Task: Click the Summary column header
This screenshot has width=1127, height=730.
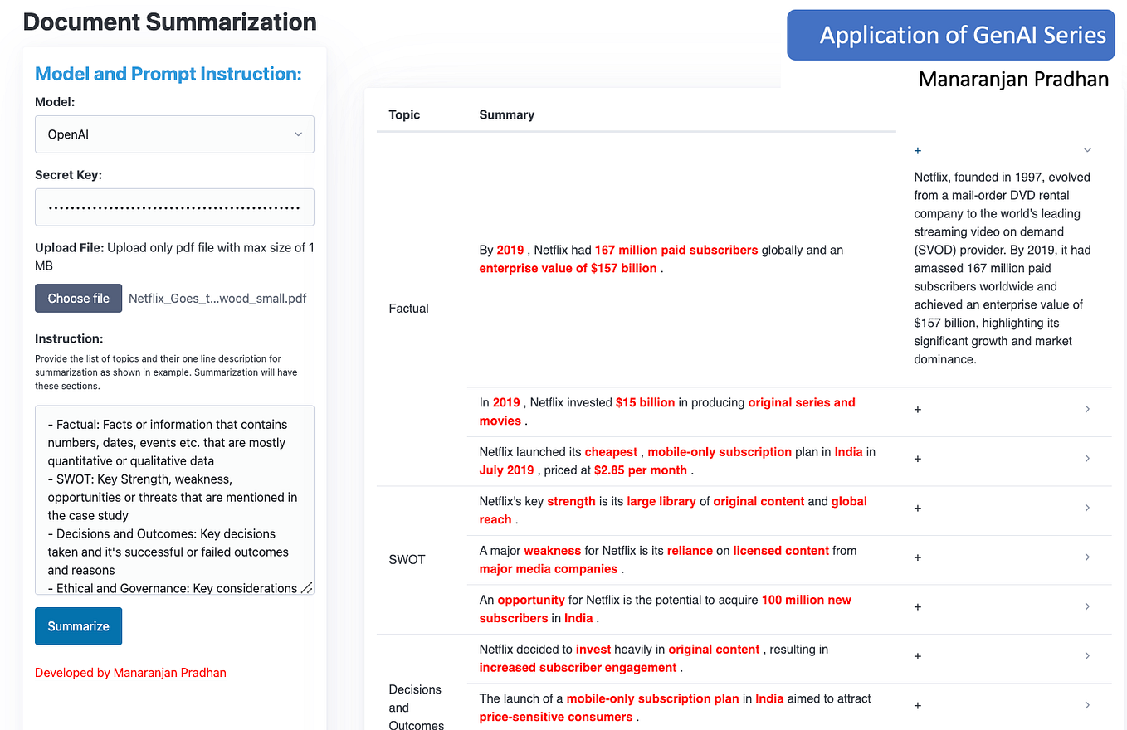Action: [506, 114]
